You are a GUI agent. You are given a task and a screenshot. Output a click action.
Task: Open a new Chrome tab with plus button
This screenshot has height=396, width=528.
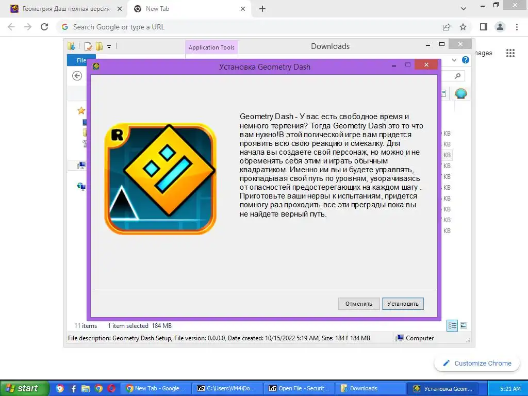point(262,9)
